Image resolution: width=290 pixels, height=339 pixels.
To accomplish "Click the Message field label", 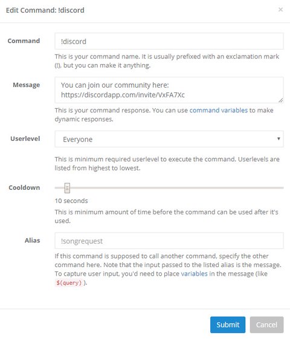I will click(27, 85).
